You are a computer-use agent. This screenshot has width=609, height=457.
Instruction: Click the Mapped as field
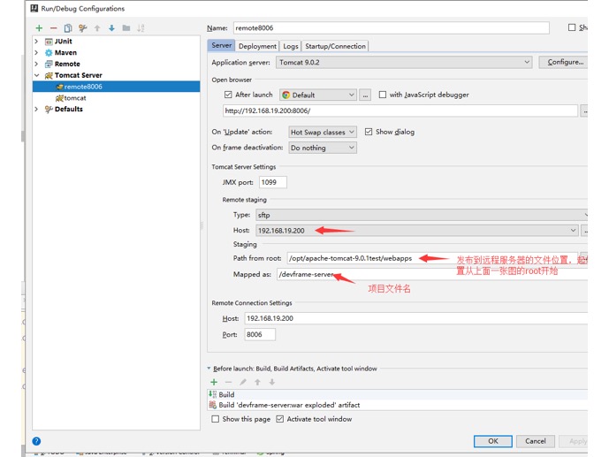(x=432, y=274)
